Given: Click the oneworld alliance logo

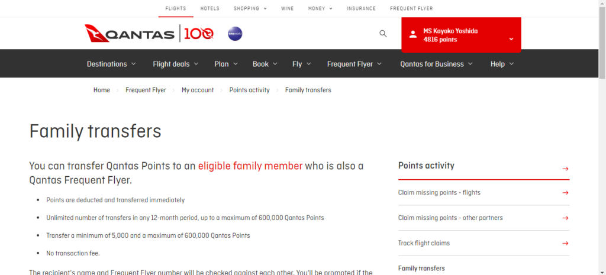Looking at the screenshot, I should 235,34.
